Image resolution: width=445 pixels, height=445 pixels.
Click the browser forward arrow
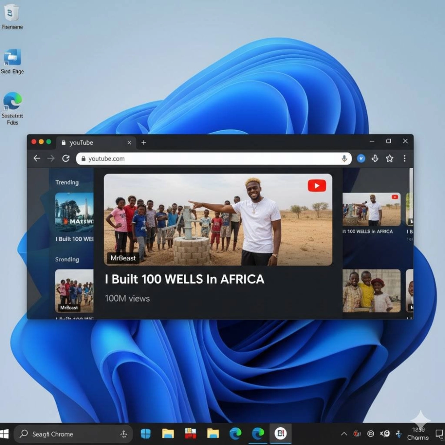coord(51,158)
